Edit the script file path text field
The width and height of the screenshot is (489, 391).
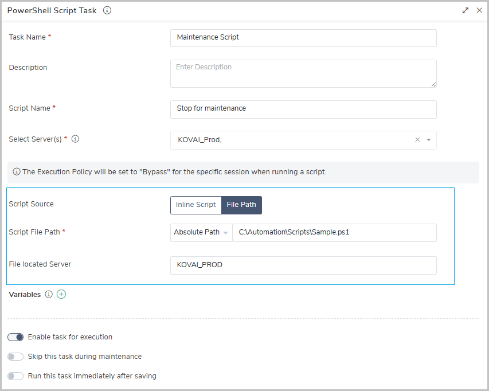[334, 232]
